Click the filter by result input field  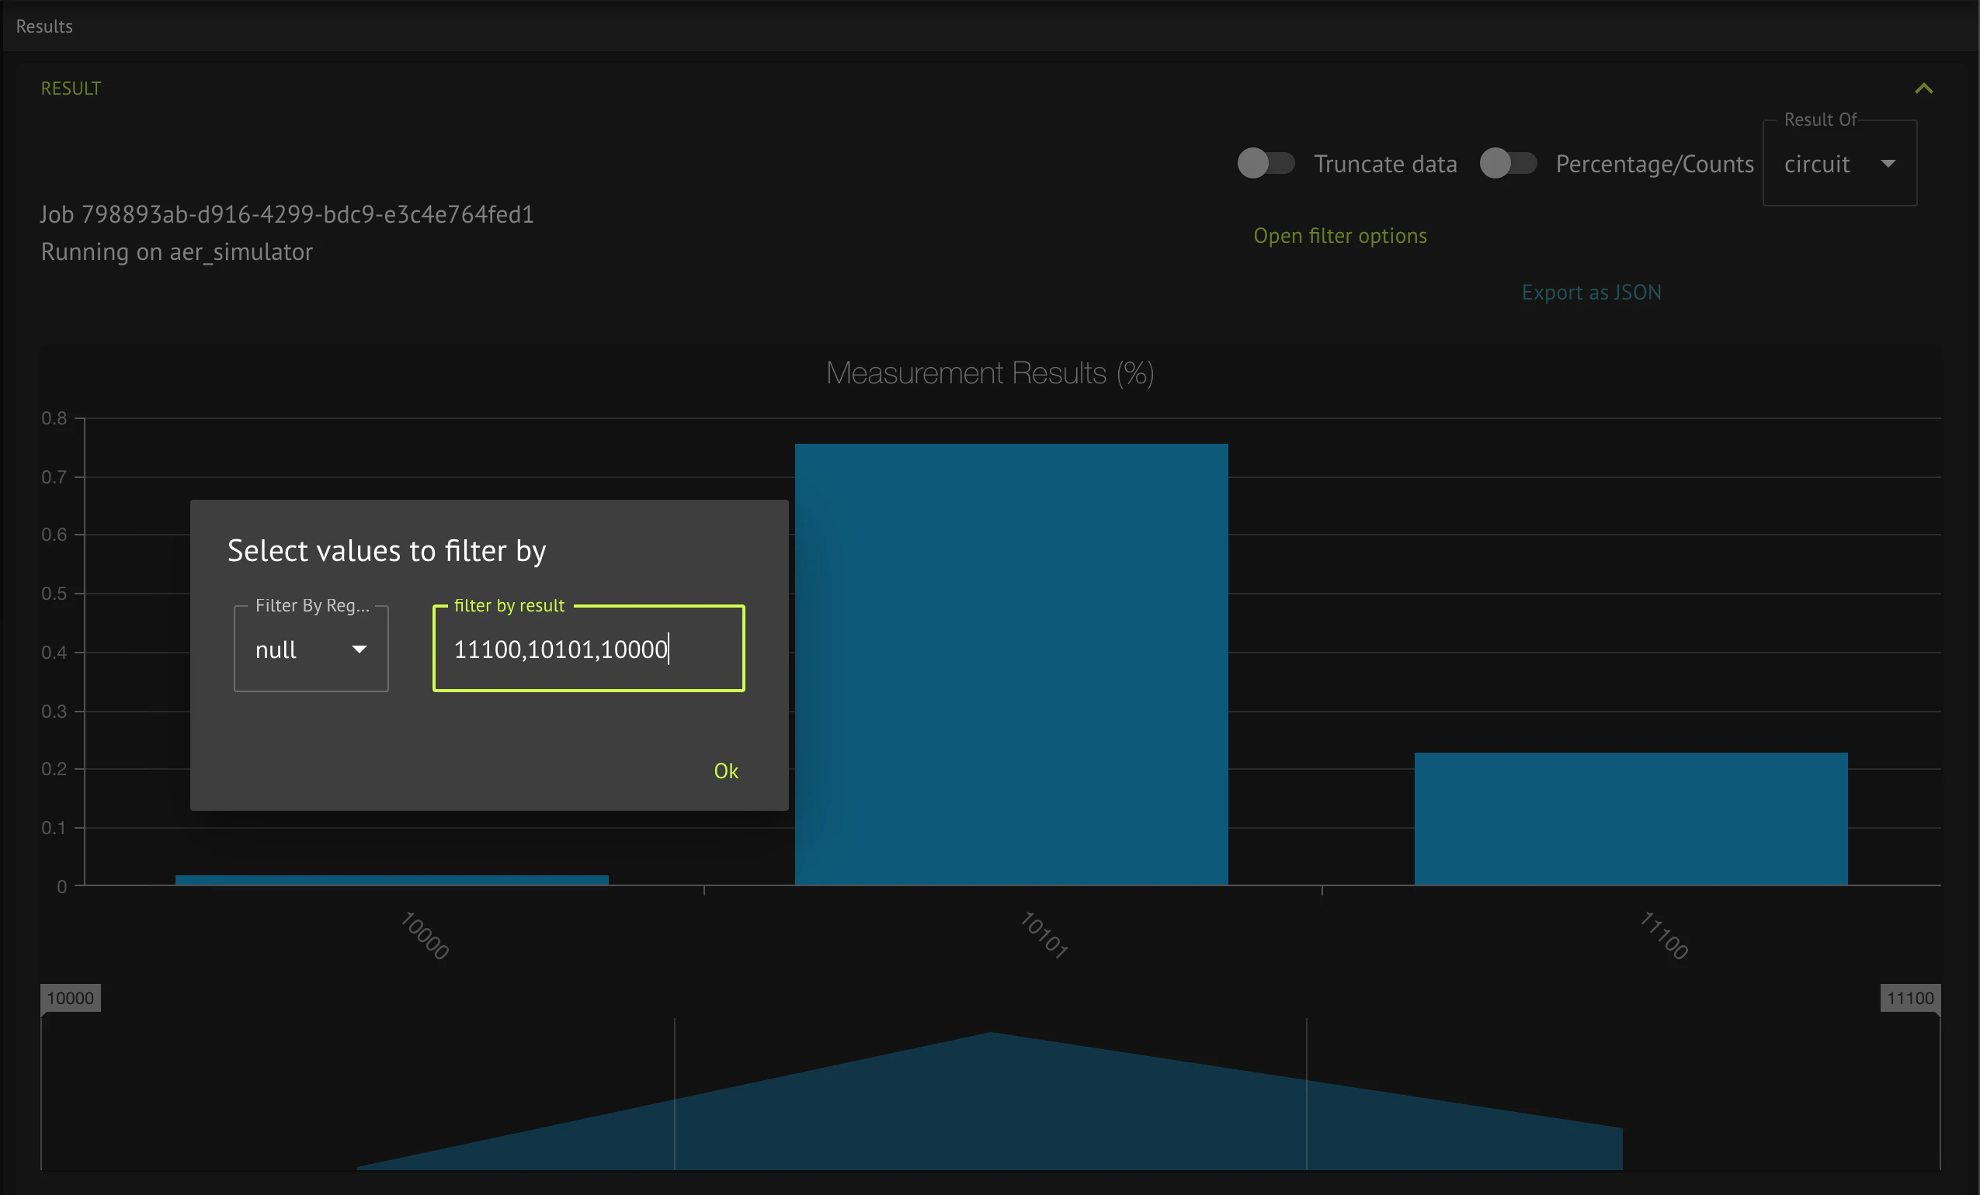pyautogui.click(x=589, y=649)
